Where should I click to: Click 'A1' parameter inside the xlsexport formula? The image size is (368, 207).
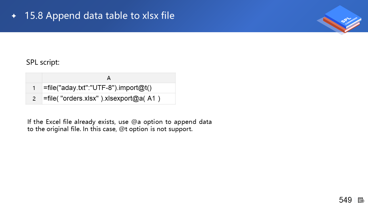[151, 99]
